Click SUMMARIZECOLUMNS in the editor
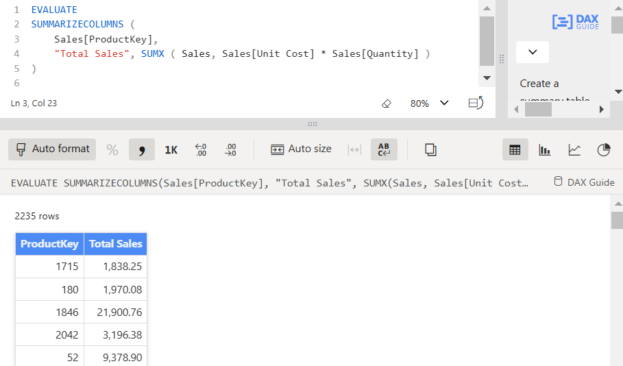The height and width of the screenshot is (366, 623). (77, 24)
